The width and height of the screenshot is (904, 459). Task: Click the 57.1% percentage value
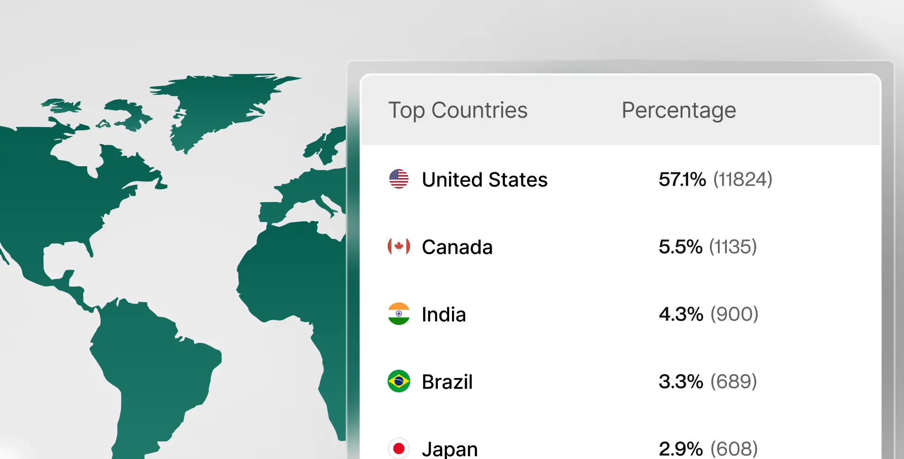[682, 179]
